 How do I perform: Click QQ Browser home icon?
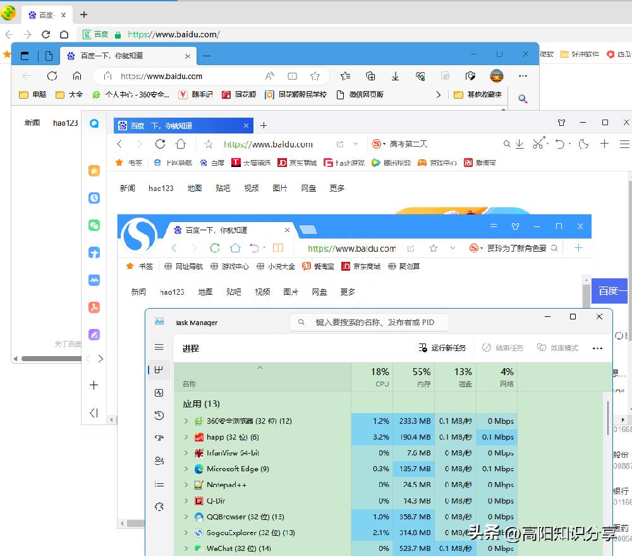coord(181,144)
